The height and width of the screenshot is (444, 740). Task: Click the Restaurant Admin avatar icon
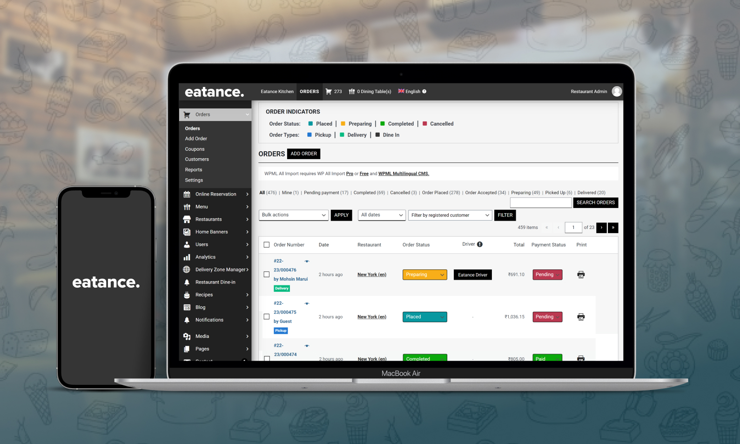pos(617,92)
